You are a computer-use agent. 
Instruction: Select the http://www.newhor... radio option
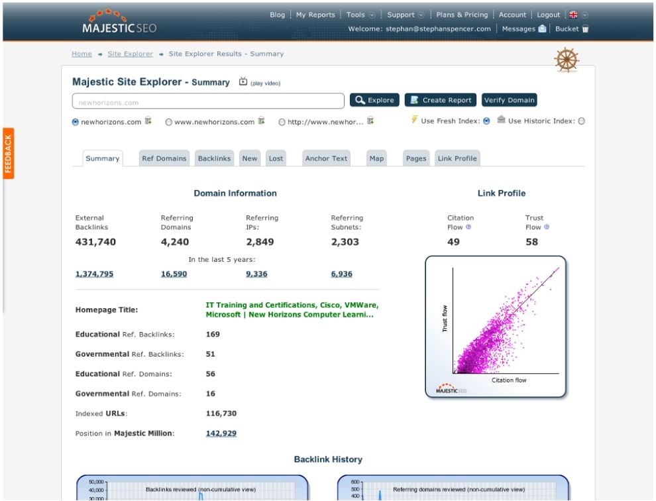coord(282,122)
